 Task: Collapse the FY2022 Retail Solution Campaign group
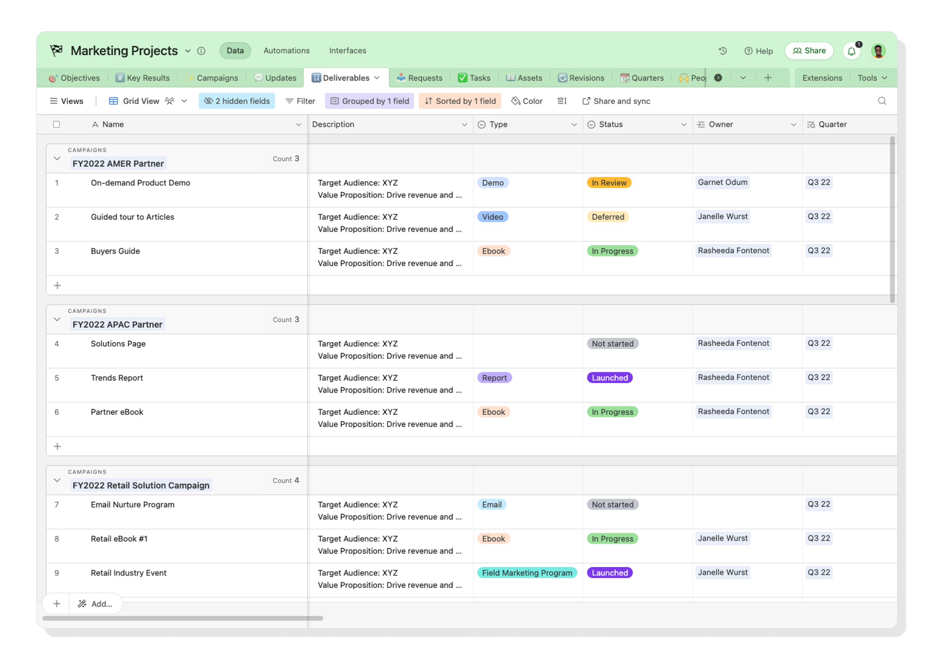point(57,480)
